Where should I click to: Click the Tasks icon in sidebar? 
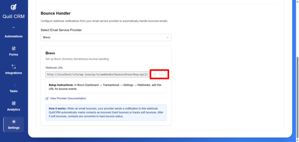(x=13, y=85)
